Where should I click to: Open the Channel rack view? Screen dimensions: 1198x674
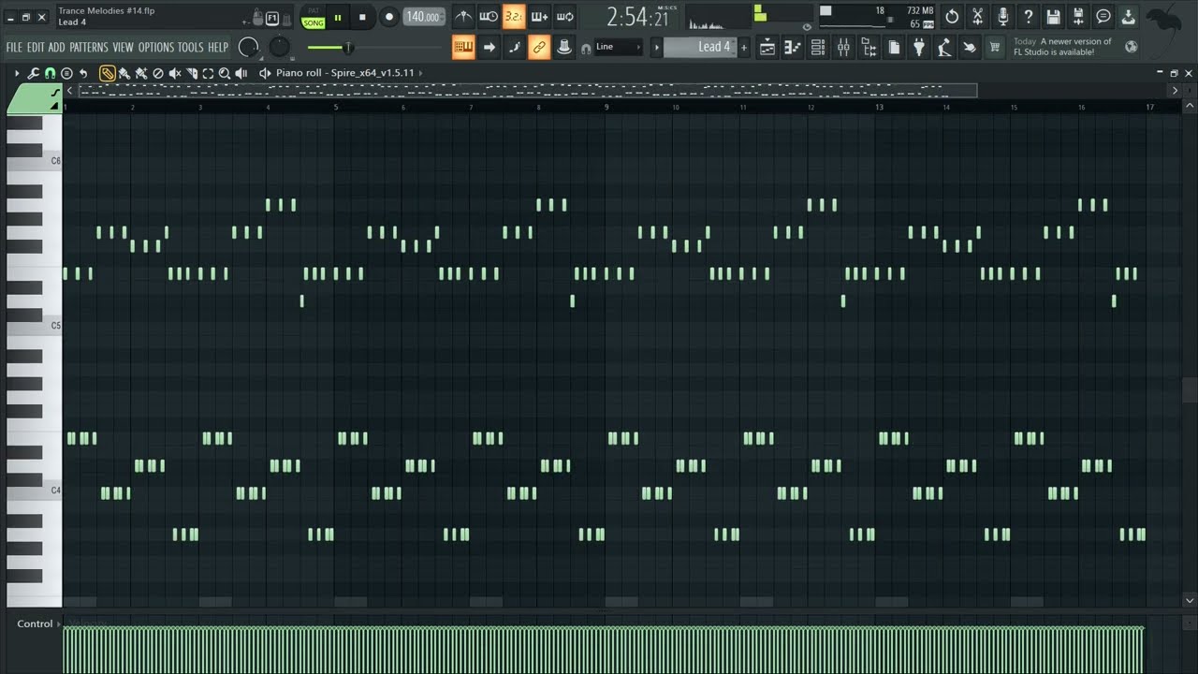click(x=818, y=48)
